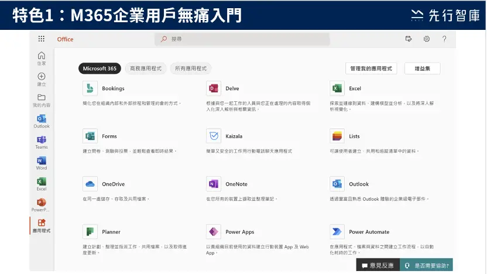Open the Planner app icon
The image size is (487, 274).
click(90, 232)
